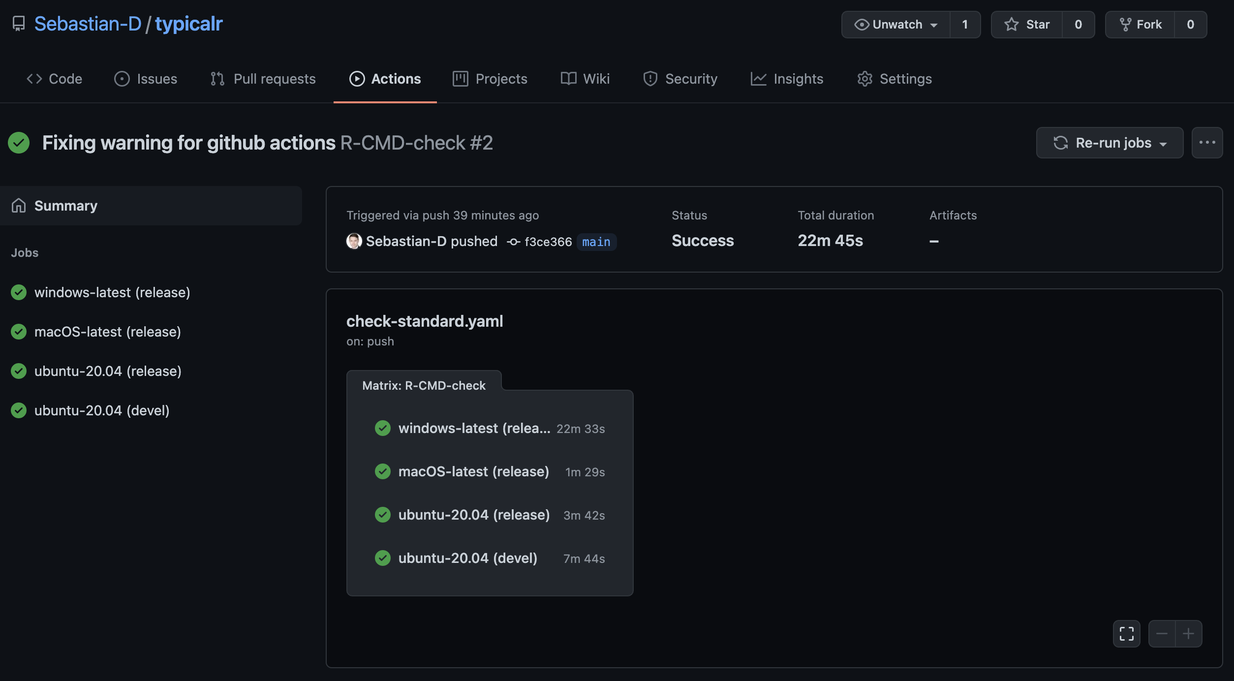Screen dimensions: 1234x681
Task: Select the Actions tab
Action: click(x=385, y=79)
